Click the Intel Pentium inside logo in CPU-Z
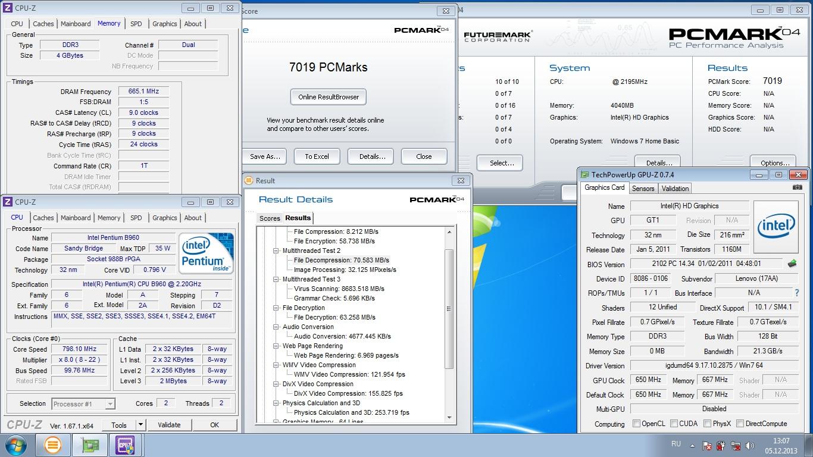The height and width of the screenshot is (457, 813). pos(207,253)
